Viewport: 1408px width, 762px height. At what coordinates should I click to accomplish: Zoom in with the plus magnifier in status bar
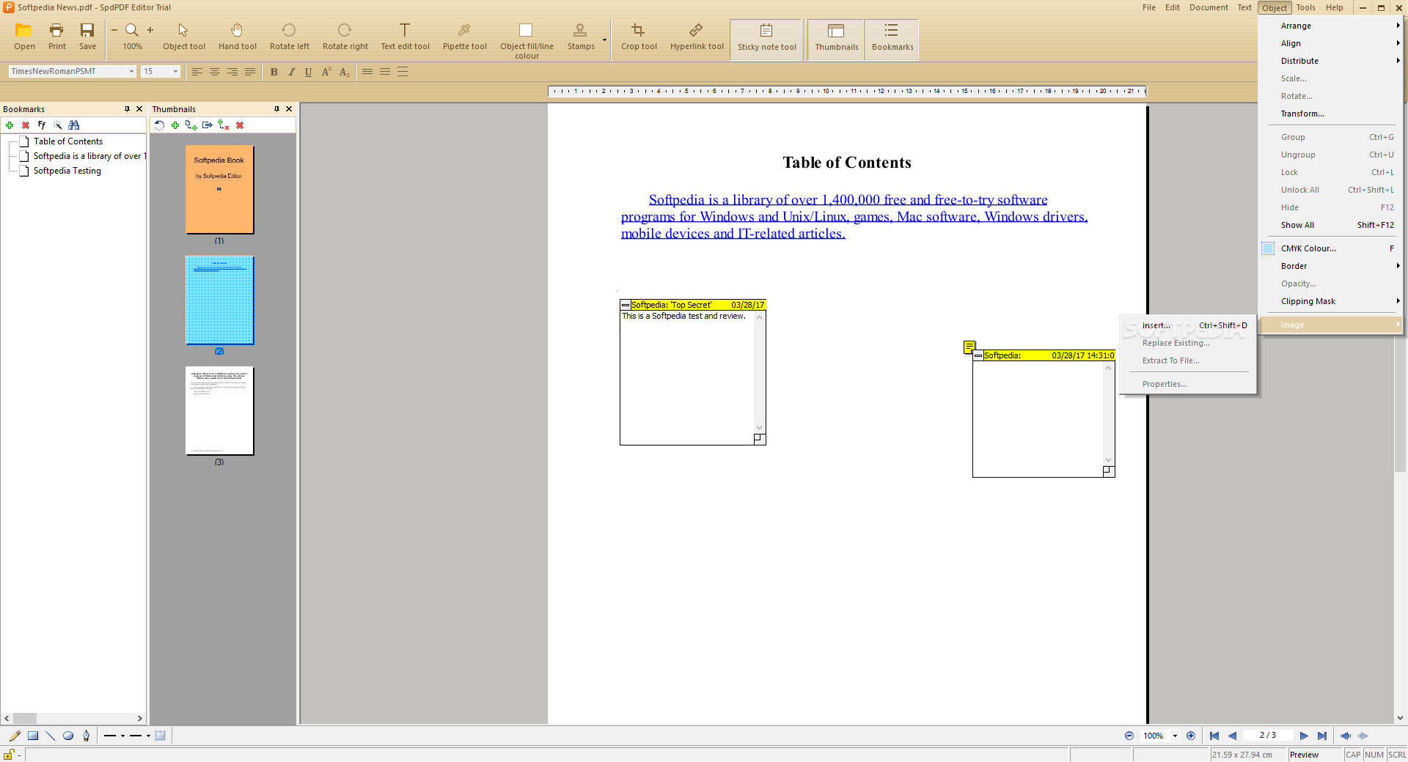click(x=1191, y=736)
